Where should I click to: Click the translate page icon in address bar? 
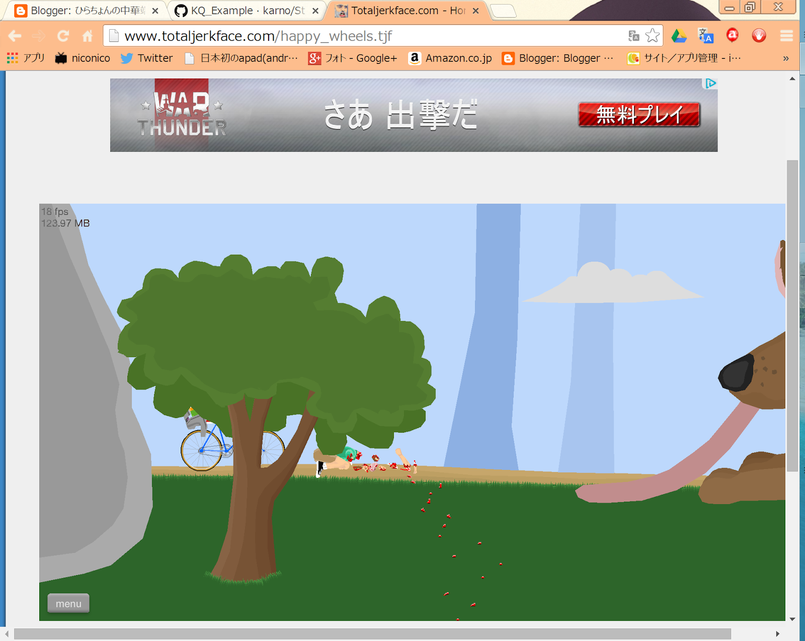pyautogui.click(x=633, y=36)
